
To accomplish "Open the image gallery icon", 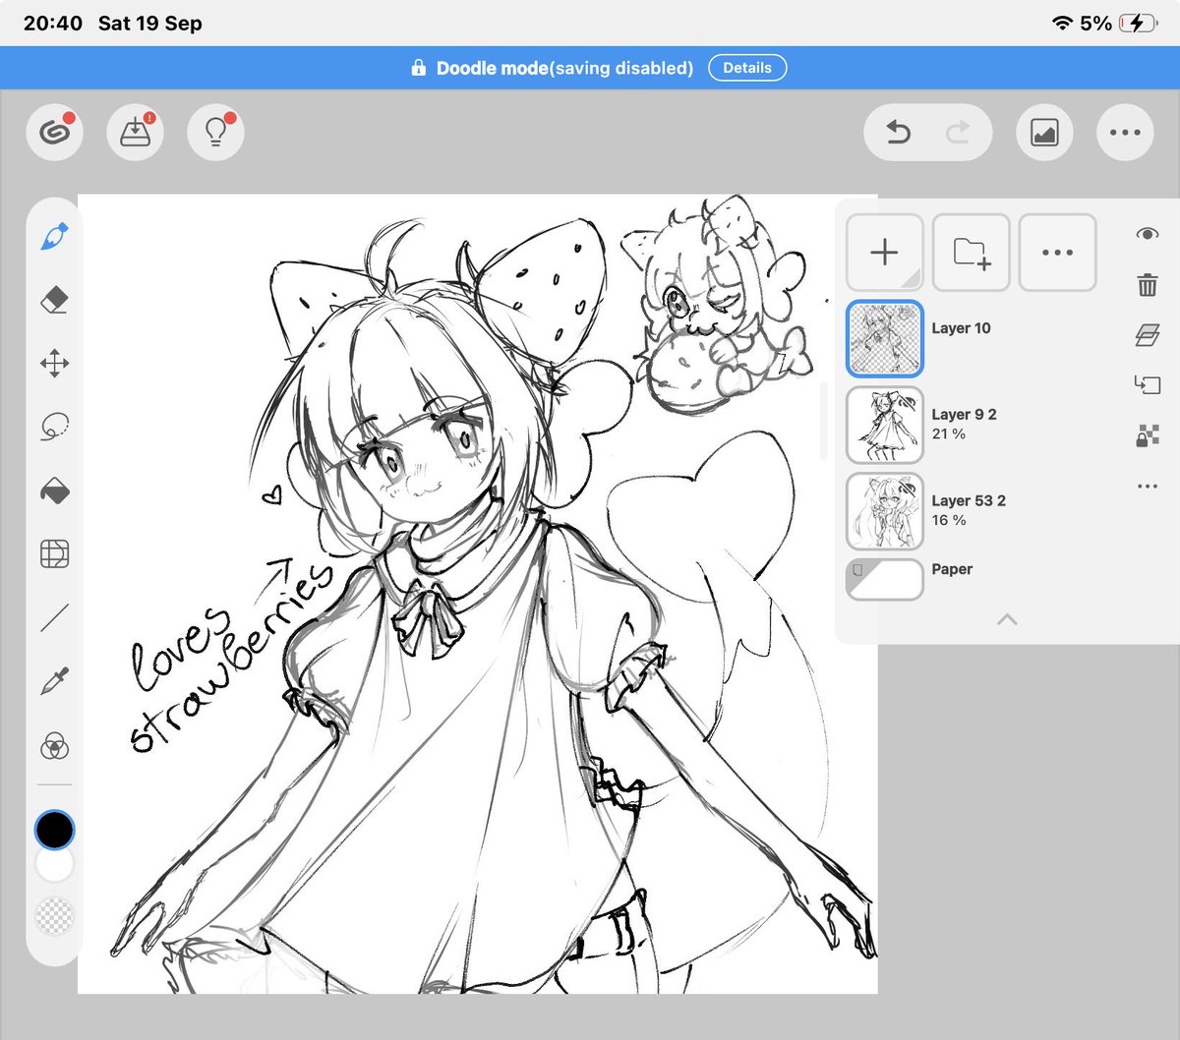I will click(x=1044, y=132).
